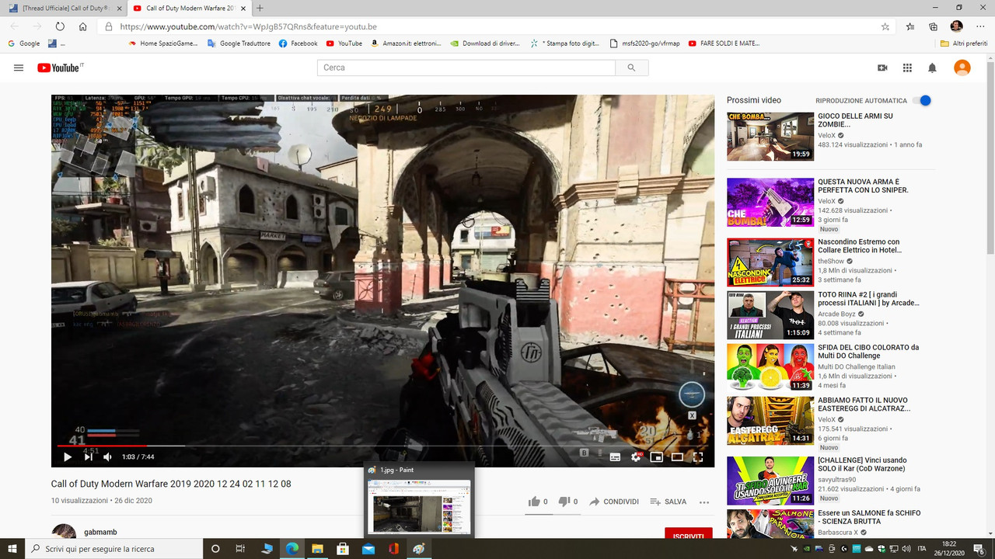Open TOTO RIINA #2 video title
The height and width of the screenshot is (559, 995).
coord(868,299)
